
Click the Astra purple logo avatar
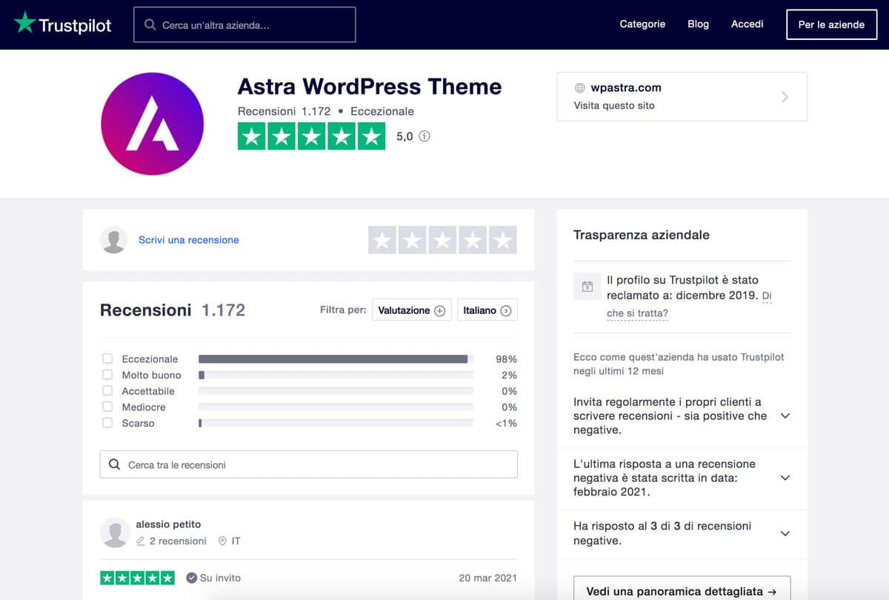152,124
